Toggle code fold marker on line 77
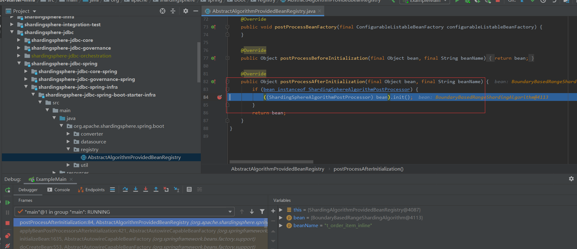Viewport: 577px width, 249px height. coord(227,58)
